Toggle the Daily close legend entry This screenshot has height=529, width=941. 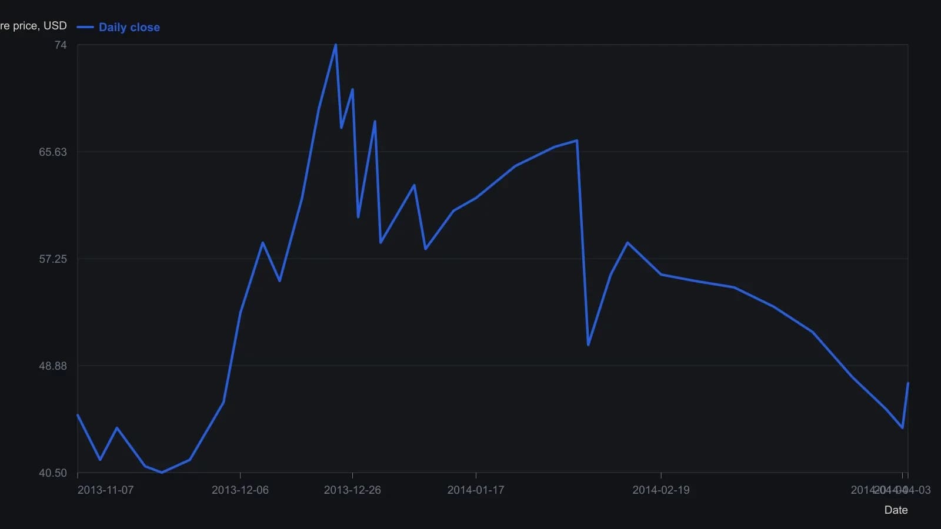coord(118,27)
